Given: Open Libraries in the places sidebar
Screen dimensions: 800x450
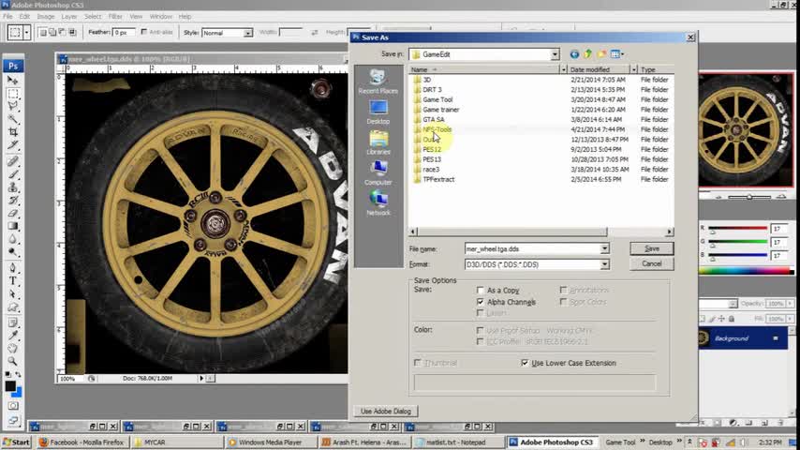Looking at the screenshot, I should pos(378,142).
